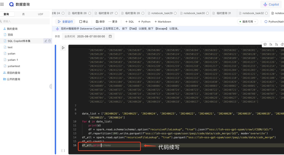
Task: Open the Copilot assistant button
Action: pos(271,4)
